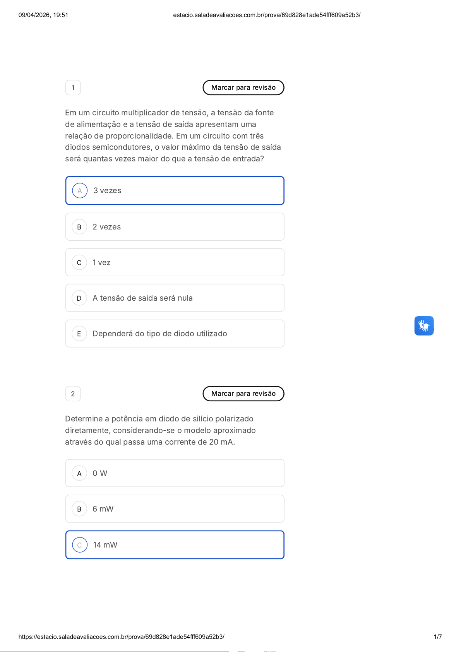This screenshot has width=461, height=652.
Task: Pick option C '1 vez'
Action: pyautogui.click(x=175, y=262)
